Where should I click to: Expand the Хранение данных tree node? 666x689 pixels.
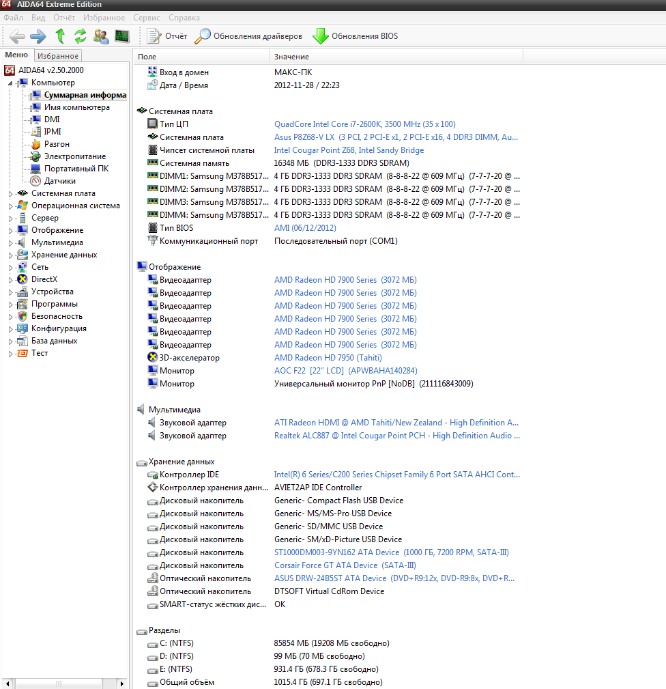point(10,255)
